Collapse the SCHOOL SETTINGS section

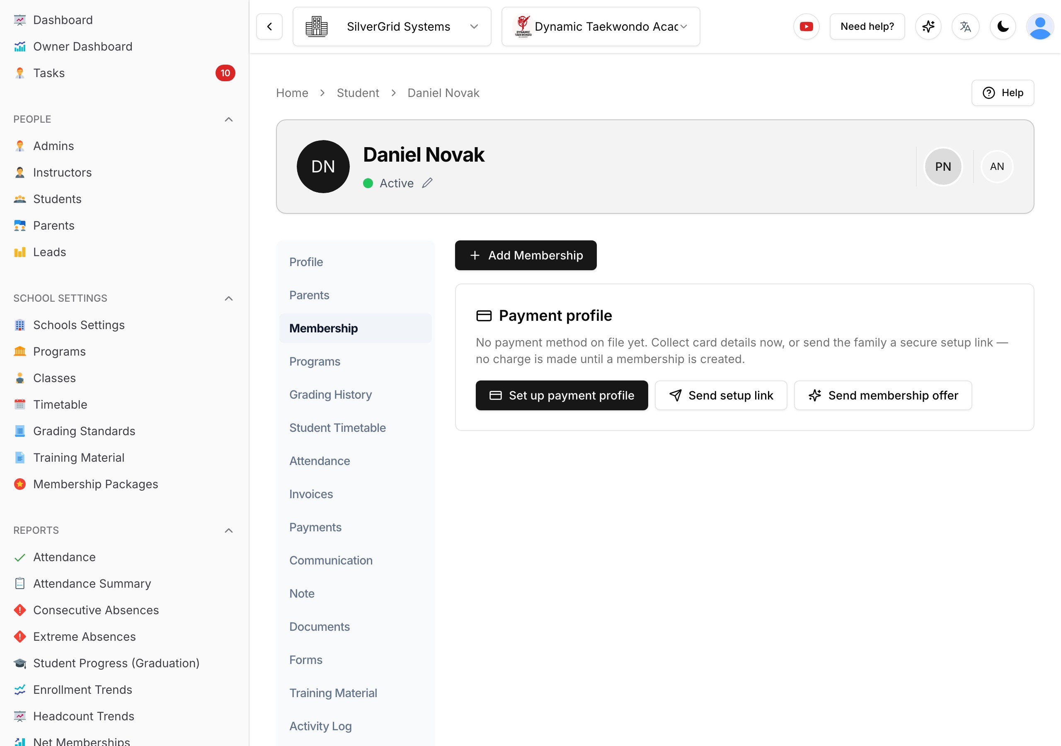click(x=228, y=298)
